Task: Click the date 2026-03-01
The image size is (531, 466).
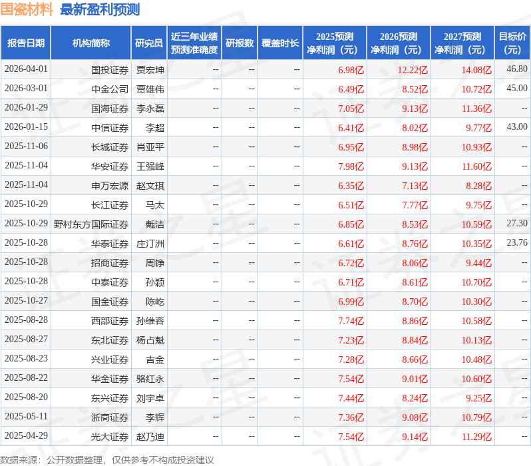Action: pos(26,88)
